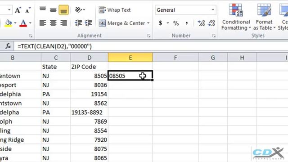
Task: Select column H header
Action: click(242, 58)
